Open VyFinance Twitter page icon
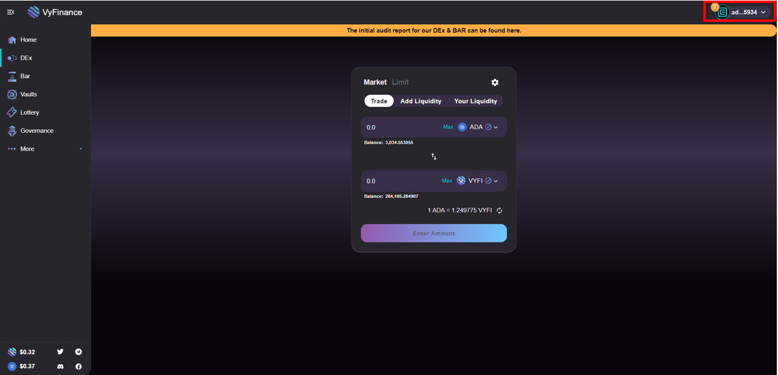The height and width of the screenshot is (375, 778). (x=60, y=352)
